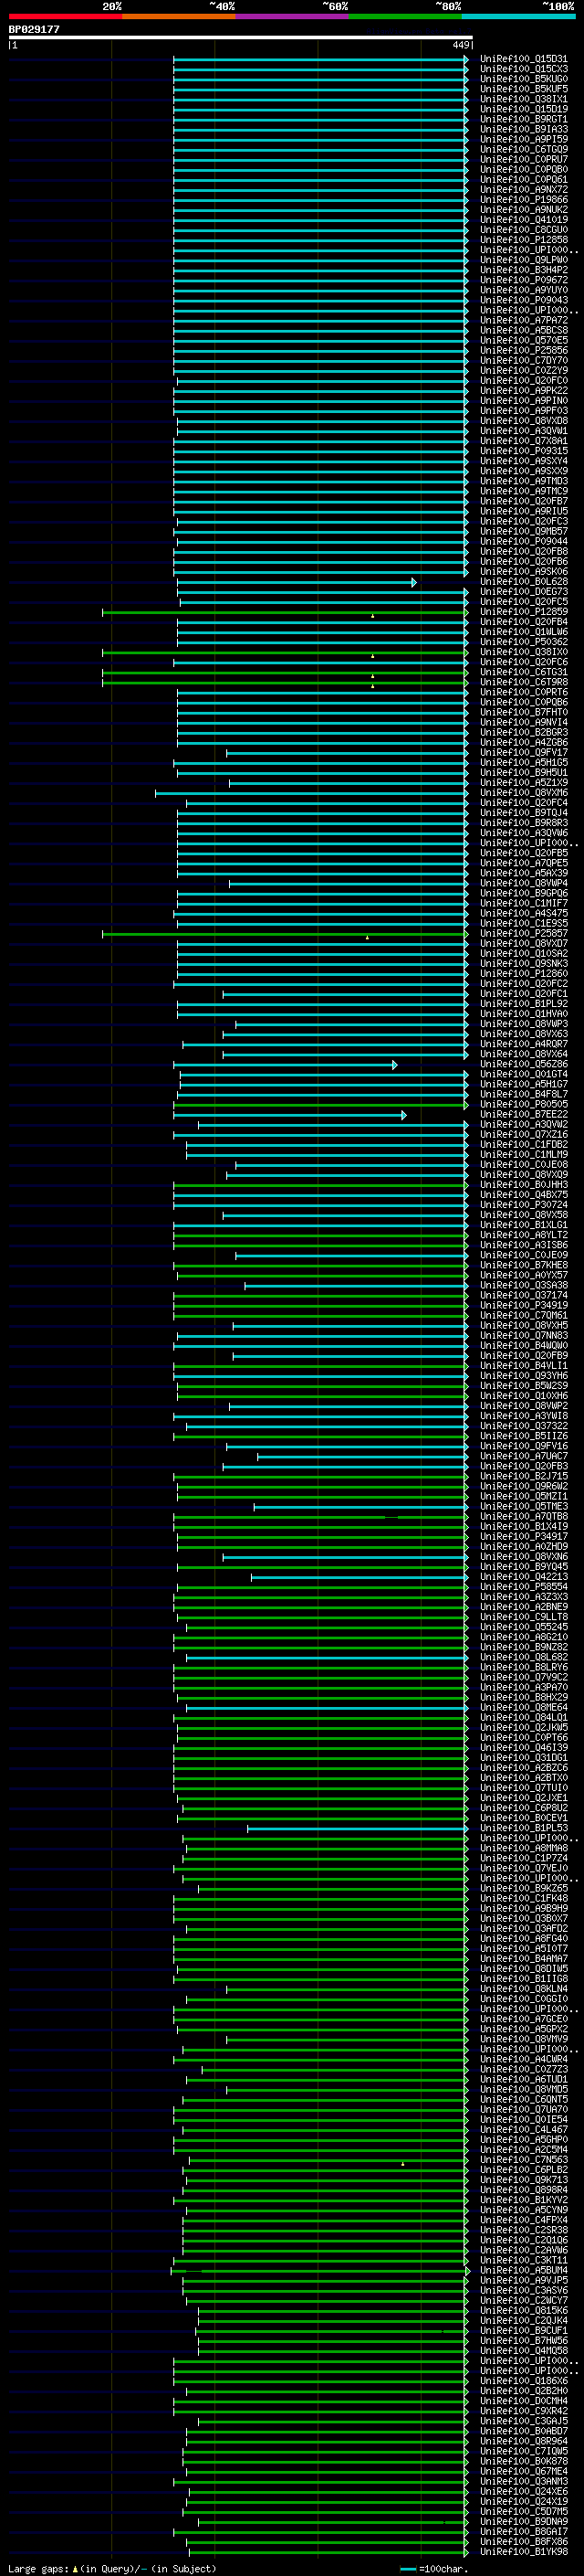This screenshot has height=2576, width=584.
Task: Open hit UniRef100_Q15D31
Action: (524, 59)
